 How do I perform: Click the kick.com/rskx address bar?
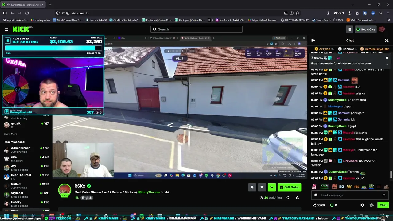coord(169,13)
